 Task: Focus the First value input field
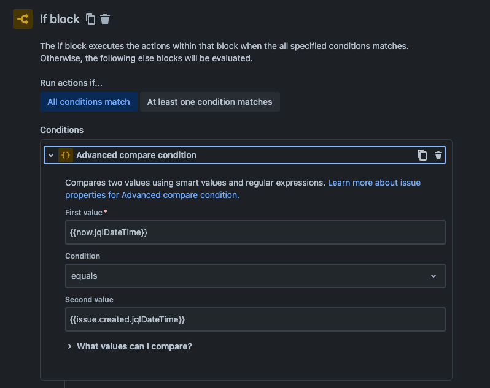[x=255, y=232]
